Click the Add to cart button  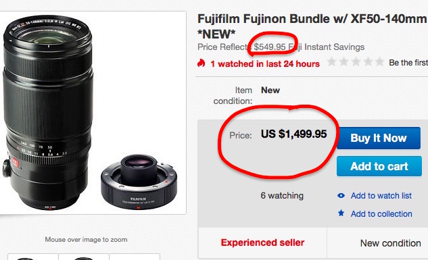pos(379,166)
